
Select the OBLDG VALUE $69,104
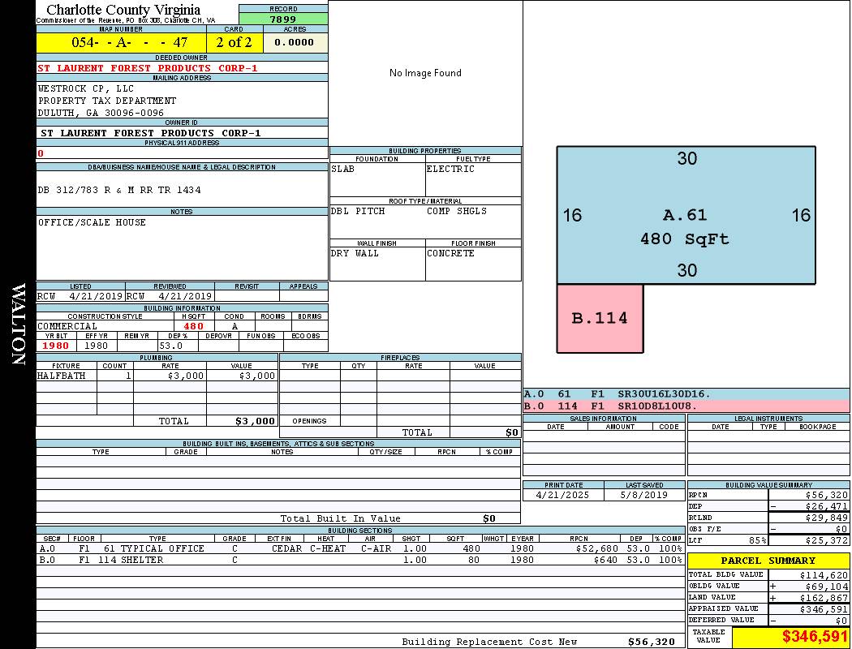click(x=826, y=586)
